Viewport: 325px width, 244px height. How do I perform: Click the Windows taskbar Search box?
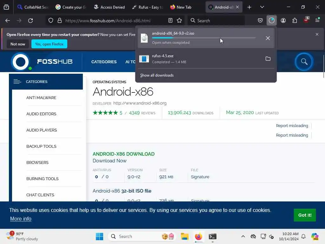point(142,236)
